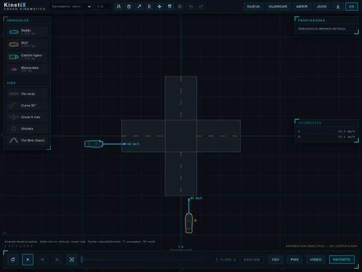Toggle the globe grid icon
This screenshot has height=272, width=362.
point(180,7)
